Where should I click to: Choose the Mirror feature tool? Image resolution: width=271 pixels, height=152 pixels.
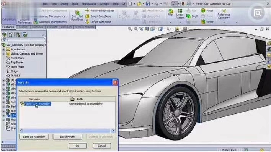(x=207, y=22)
